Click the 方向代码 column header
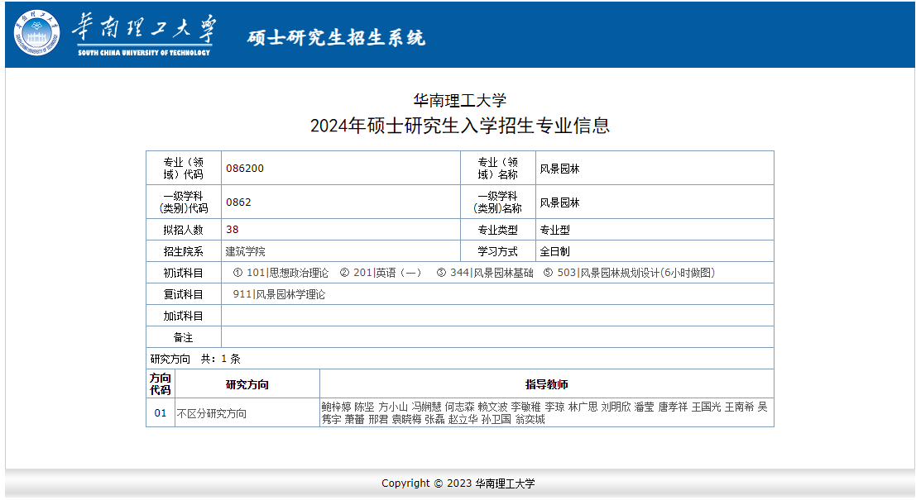Viewport: 916px width, 500px height. 160,384
